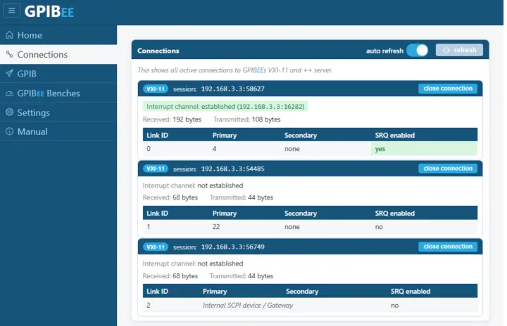Close connection for session 192.168.3.3:54485
The height and width of the screenshot is (326, 507).
coord(448,168)
